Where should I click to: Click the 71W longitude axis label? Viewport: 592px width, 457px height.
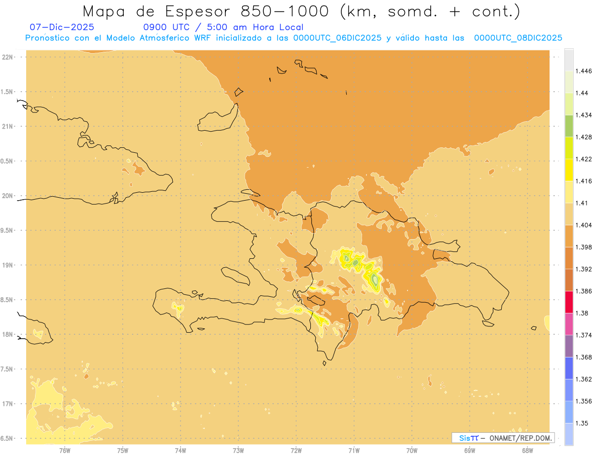354,451
